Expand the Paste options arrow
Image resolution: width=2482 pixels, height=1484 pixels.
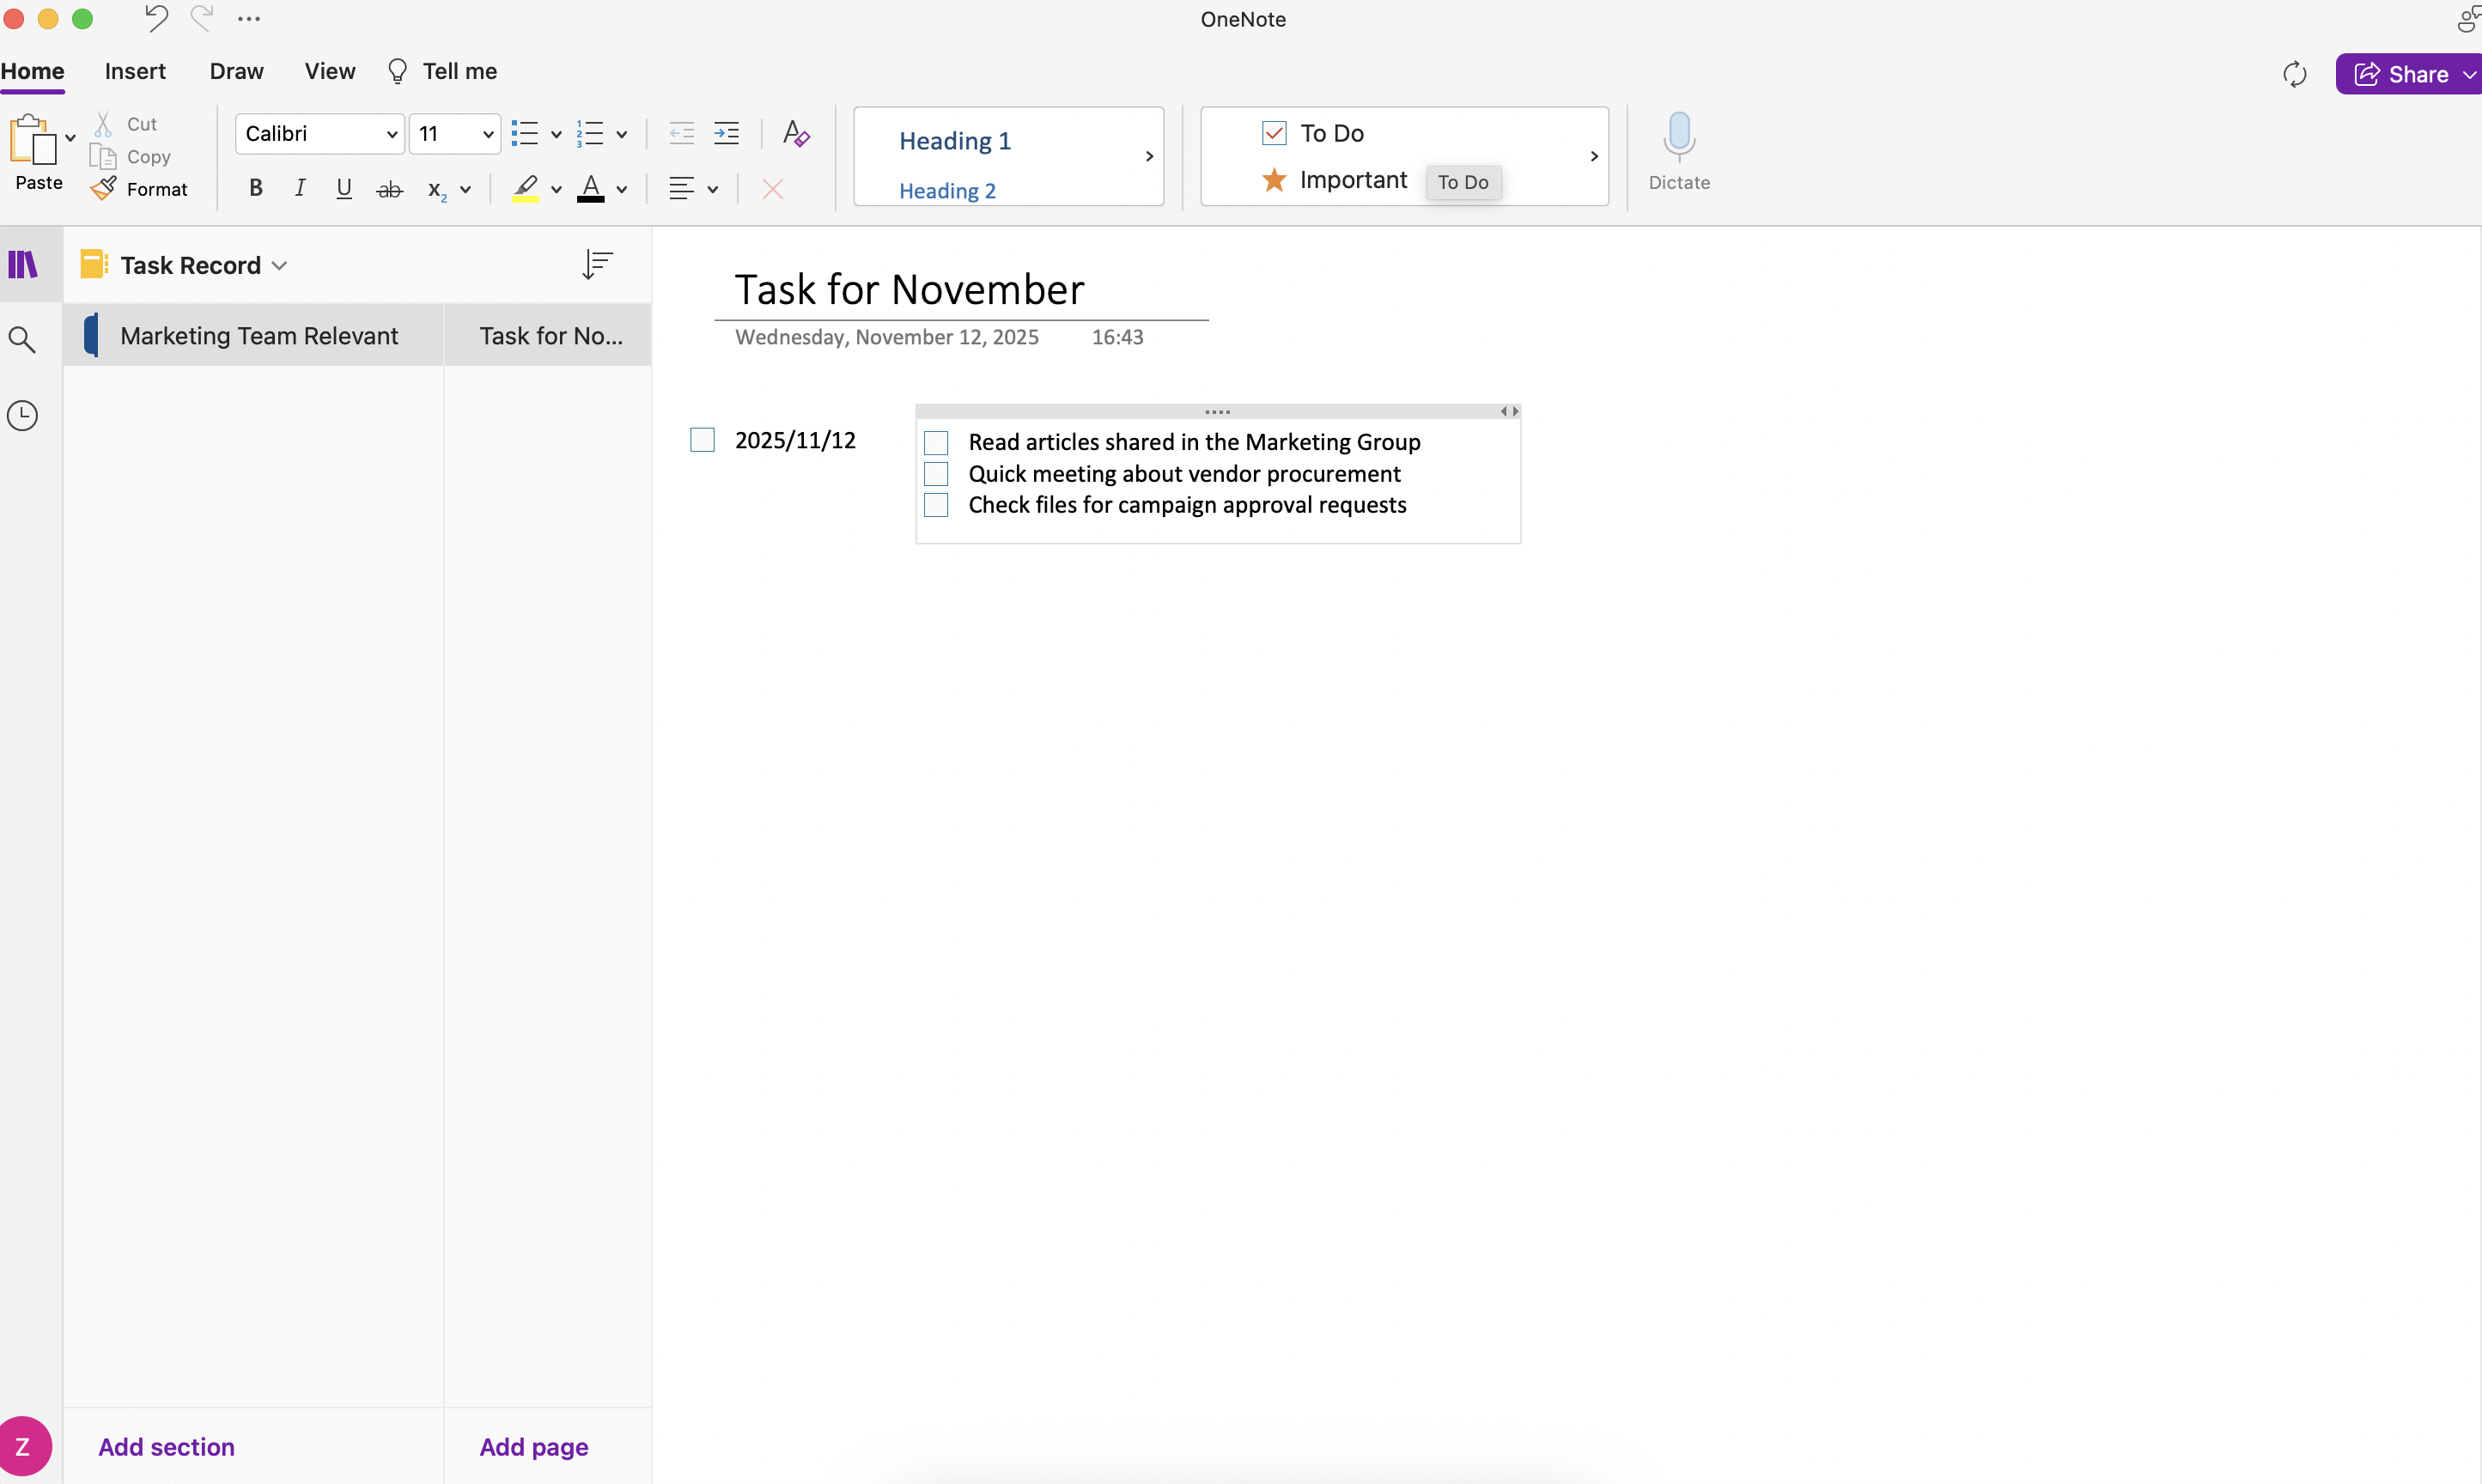coord(70,138)
